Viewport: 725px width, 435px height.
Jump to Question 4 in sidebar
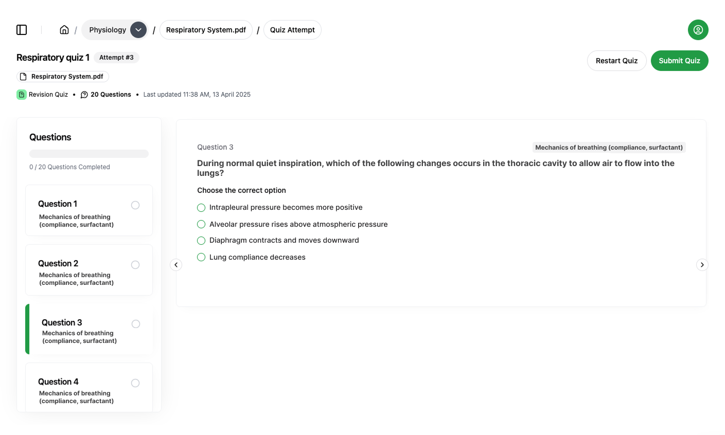tap(89, 388)
